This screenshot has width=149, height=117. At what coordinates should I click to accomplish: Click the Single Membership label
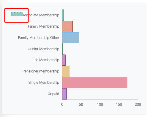click(44, 83)
